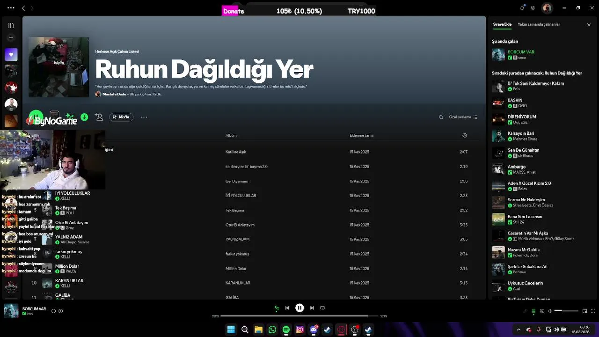The height and width of the screenshot is (337, 599).
Task: Open Windows Start menu
Action: pyautogui.click(x=231, y=330)
